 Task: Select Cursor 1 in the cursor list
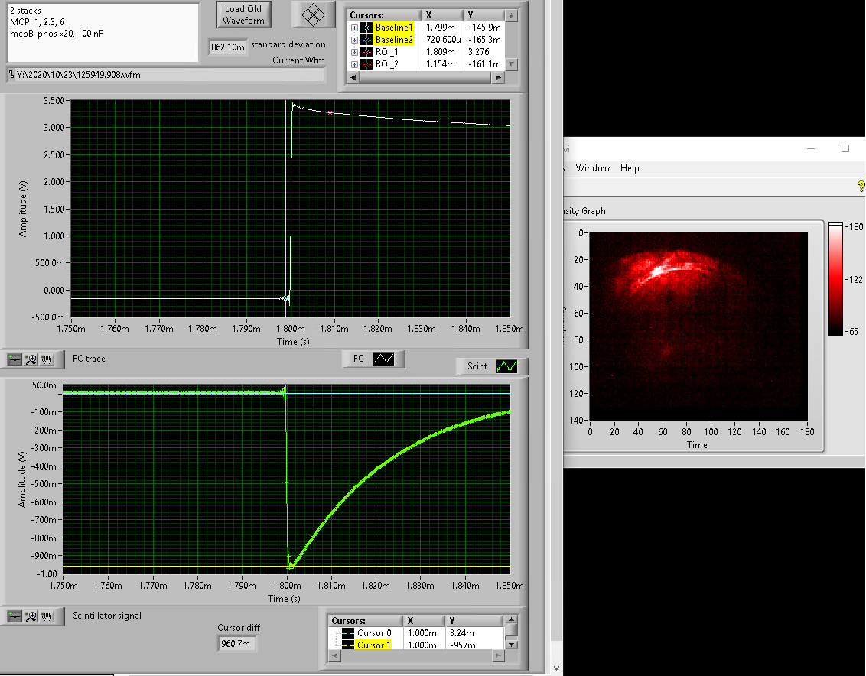374,645
